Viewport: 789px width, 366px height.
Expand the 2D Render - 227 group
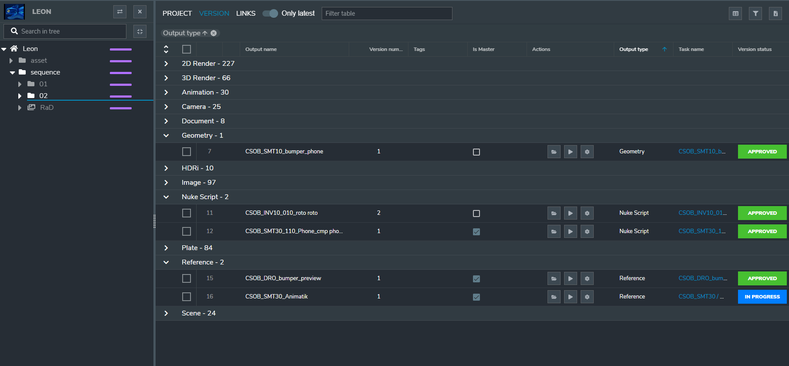pos(166,64)
